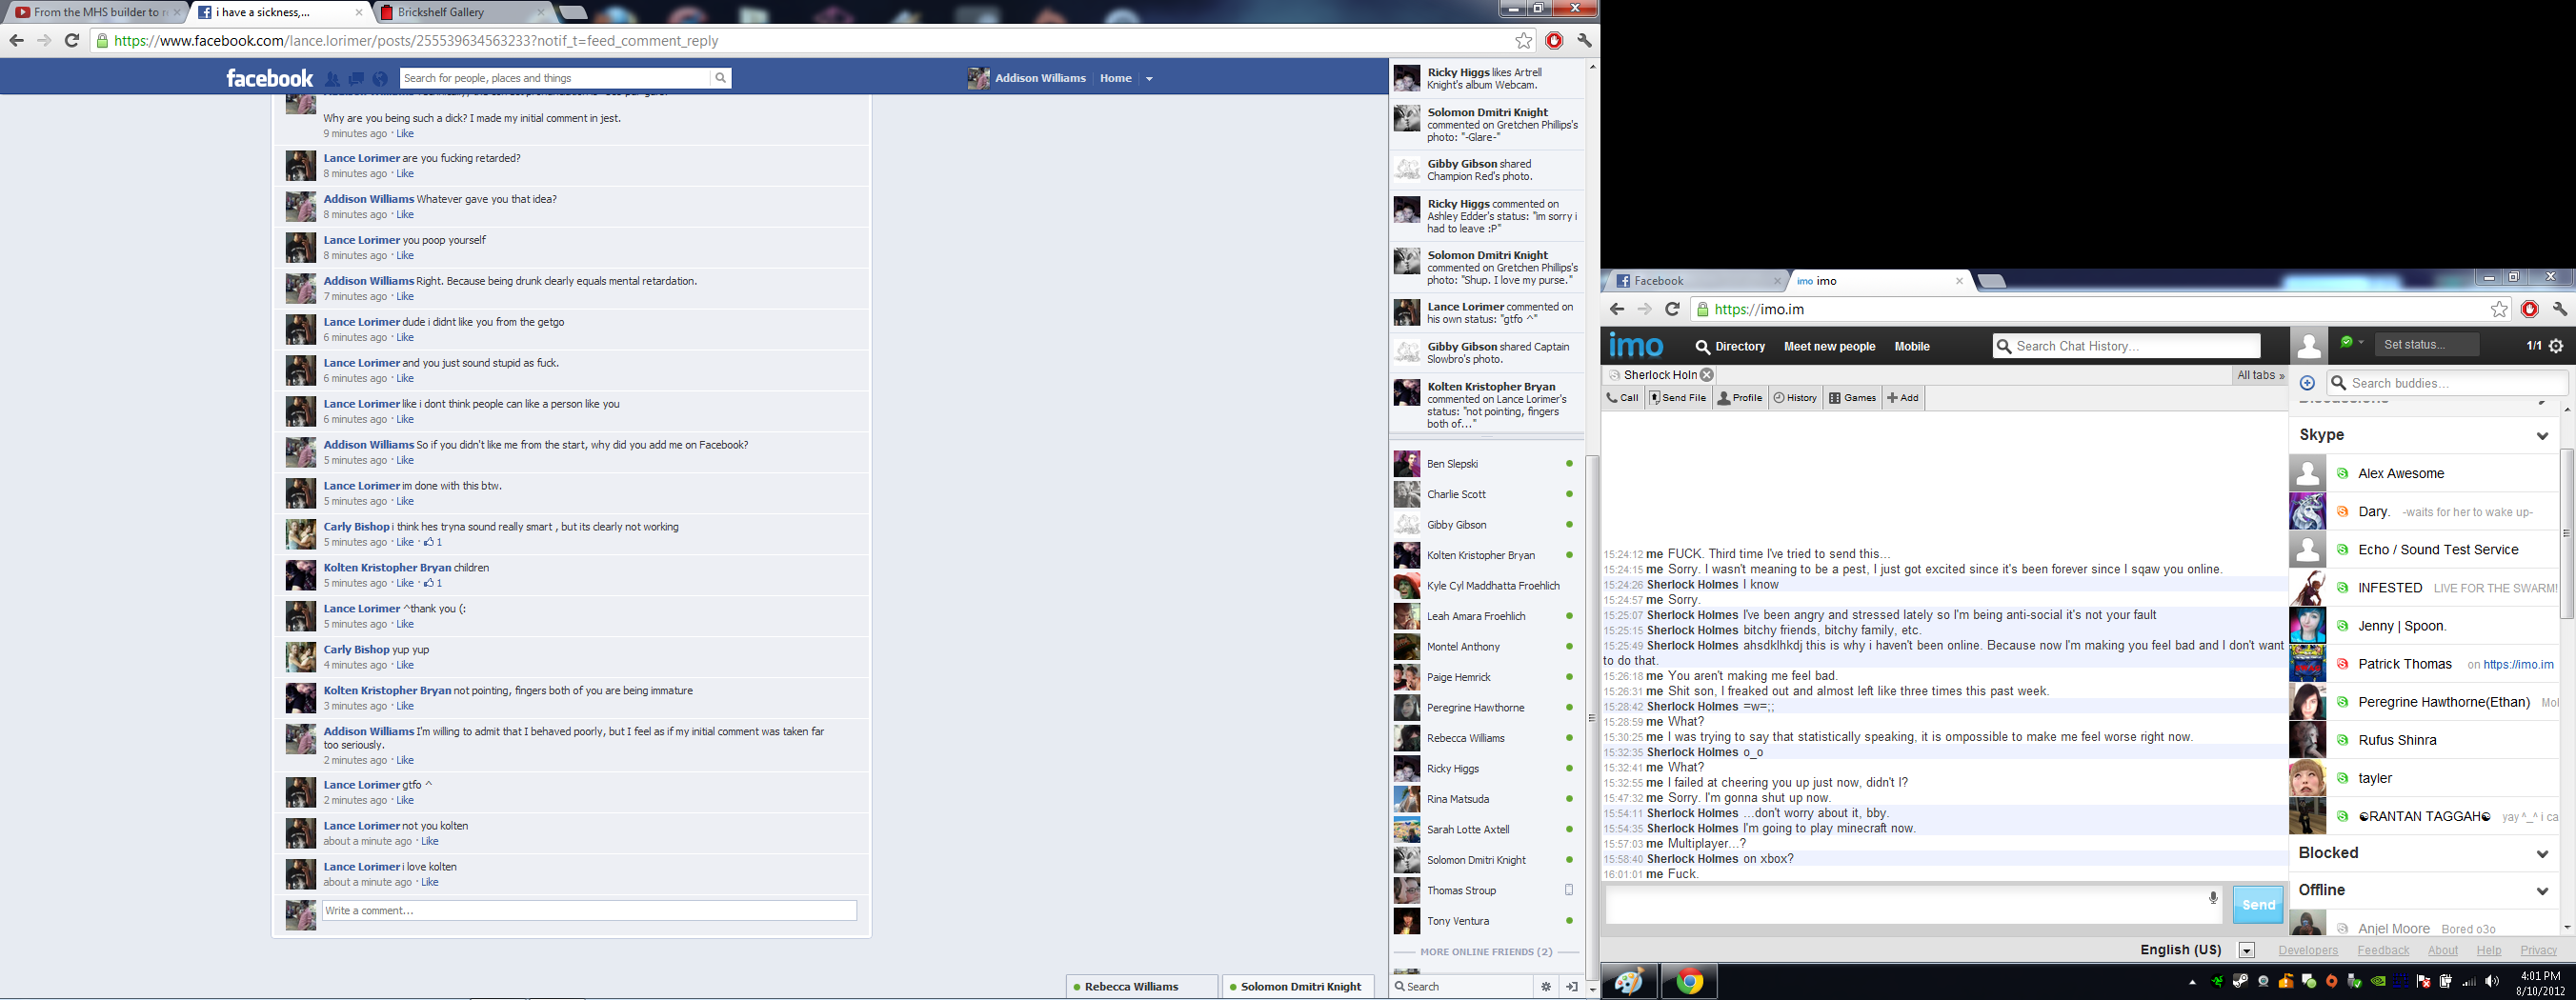Click the Facebook search people field

(555, 78)
